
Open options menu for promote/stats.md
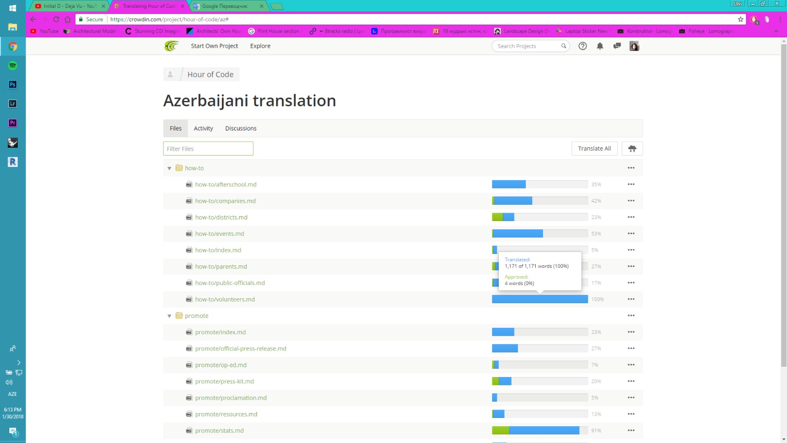(631, 430)
